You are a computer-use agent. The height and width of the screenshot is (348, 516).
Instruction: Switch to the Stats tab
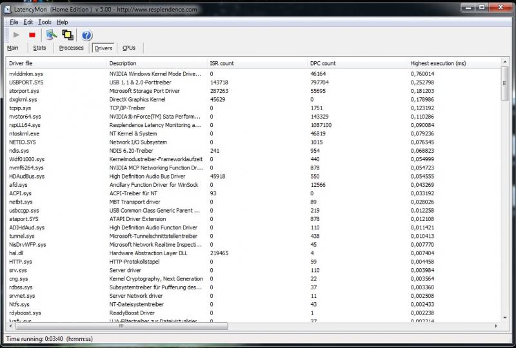tap(39, 48)
